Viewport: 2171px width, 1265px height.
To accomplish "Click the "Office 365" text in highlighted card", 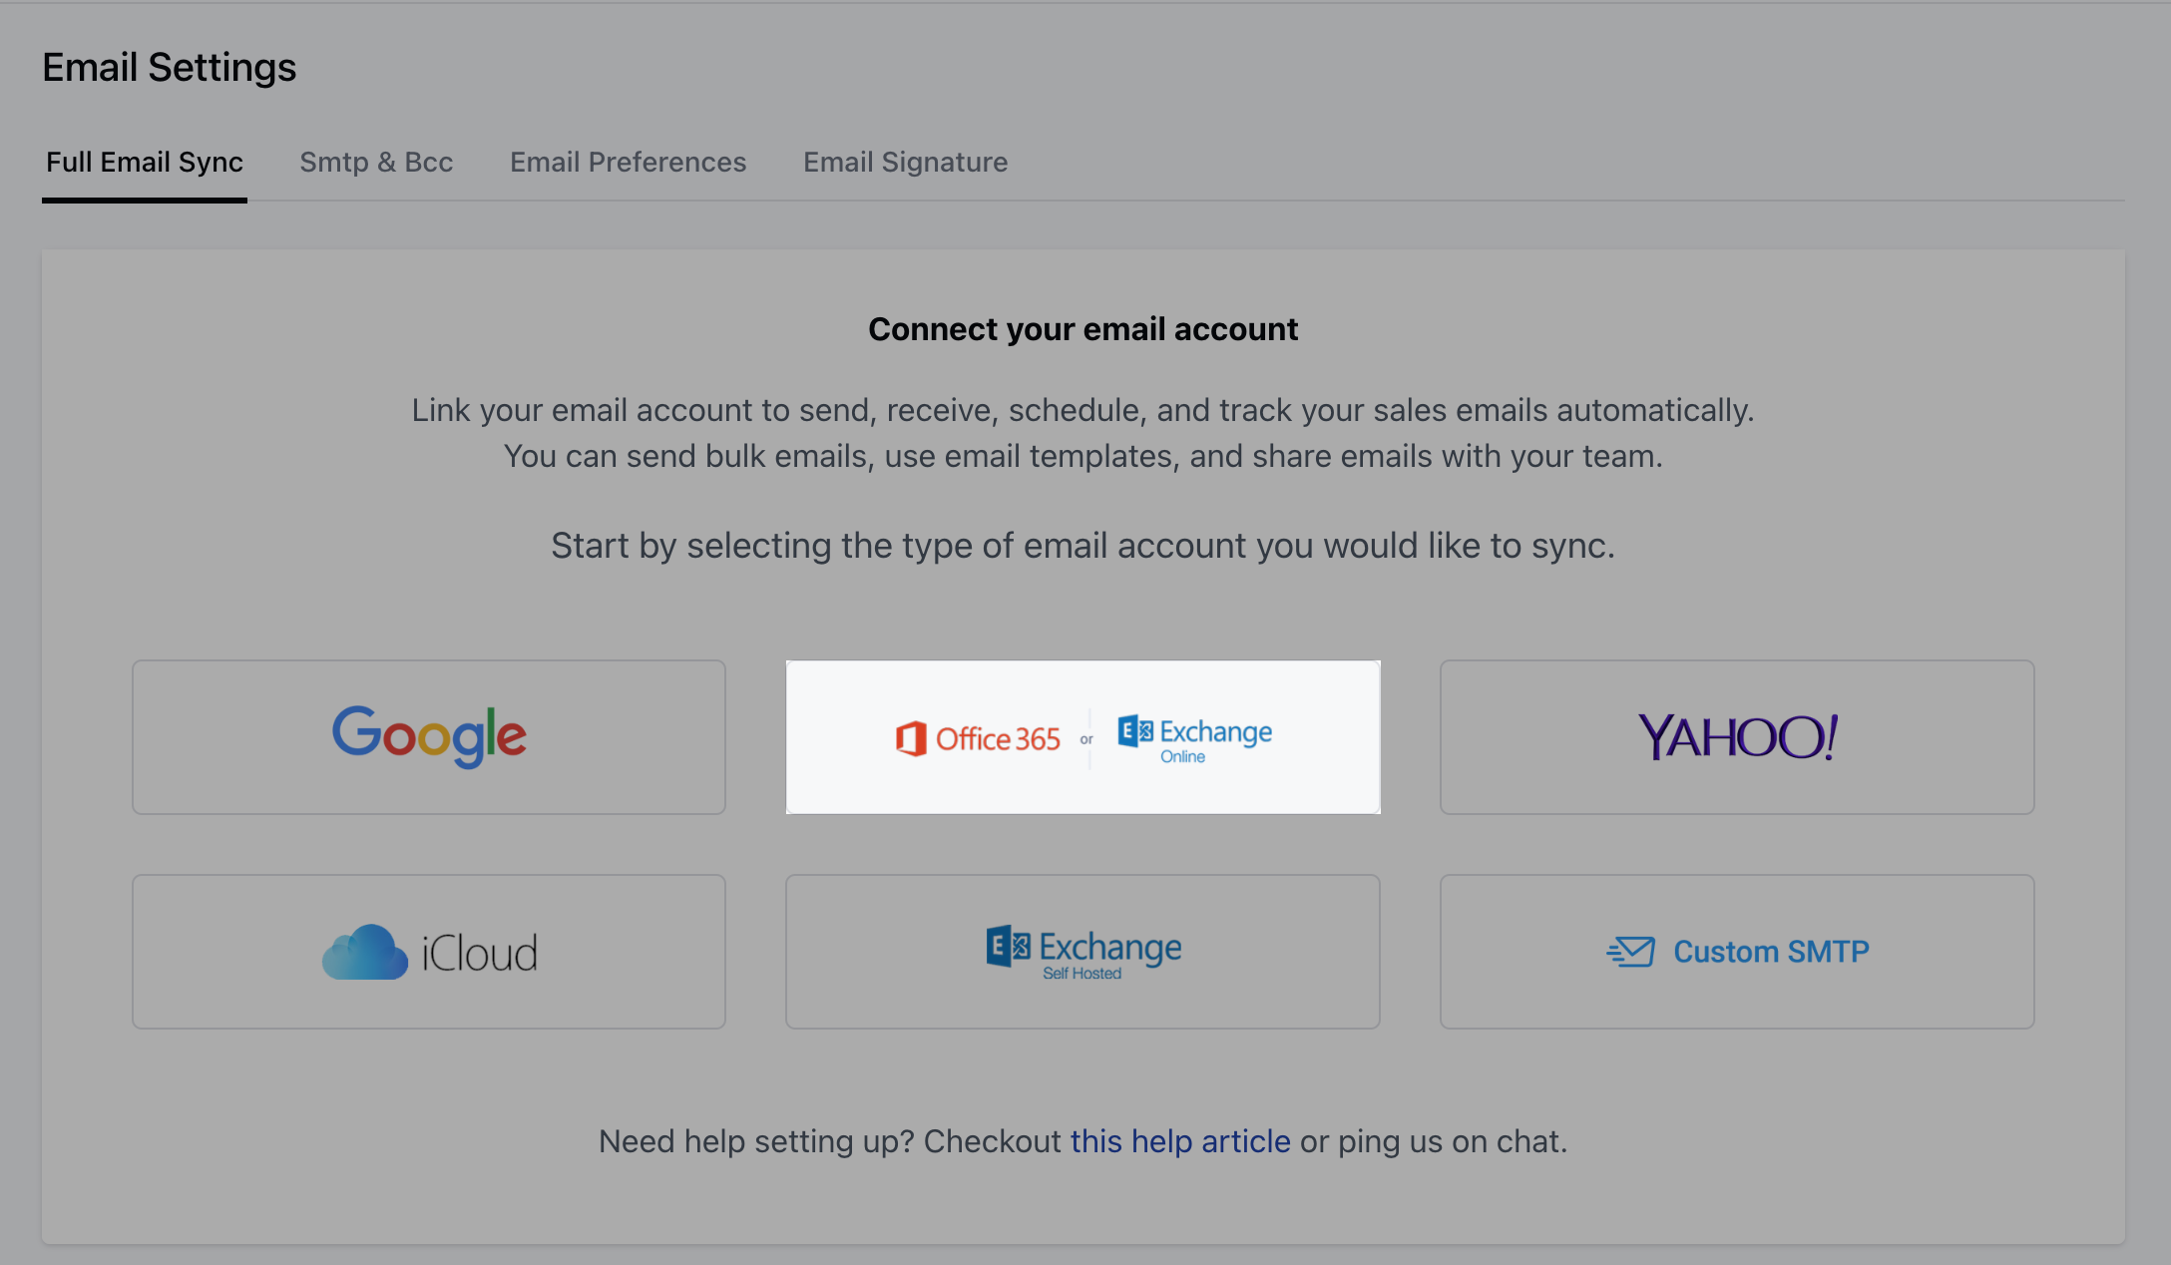I will [x=998, y=739].
